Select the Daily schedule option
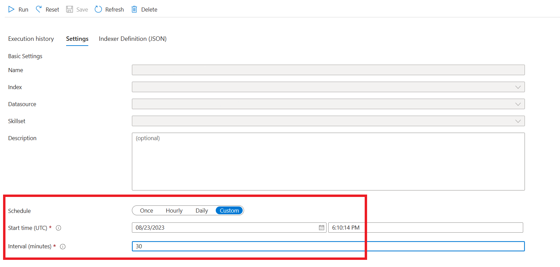 pos(202,211)
